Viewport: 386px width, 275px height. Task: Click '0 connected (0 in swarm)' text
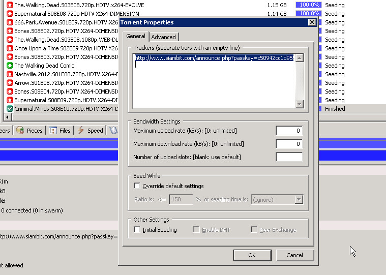pyautogui.click(x=32, y=210)
